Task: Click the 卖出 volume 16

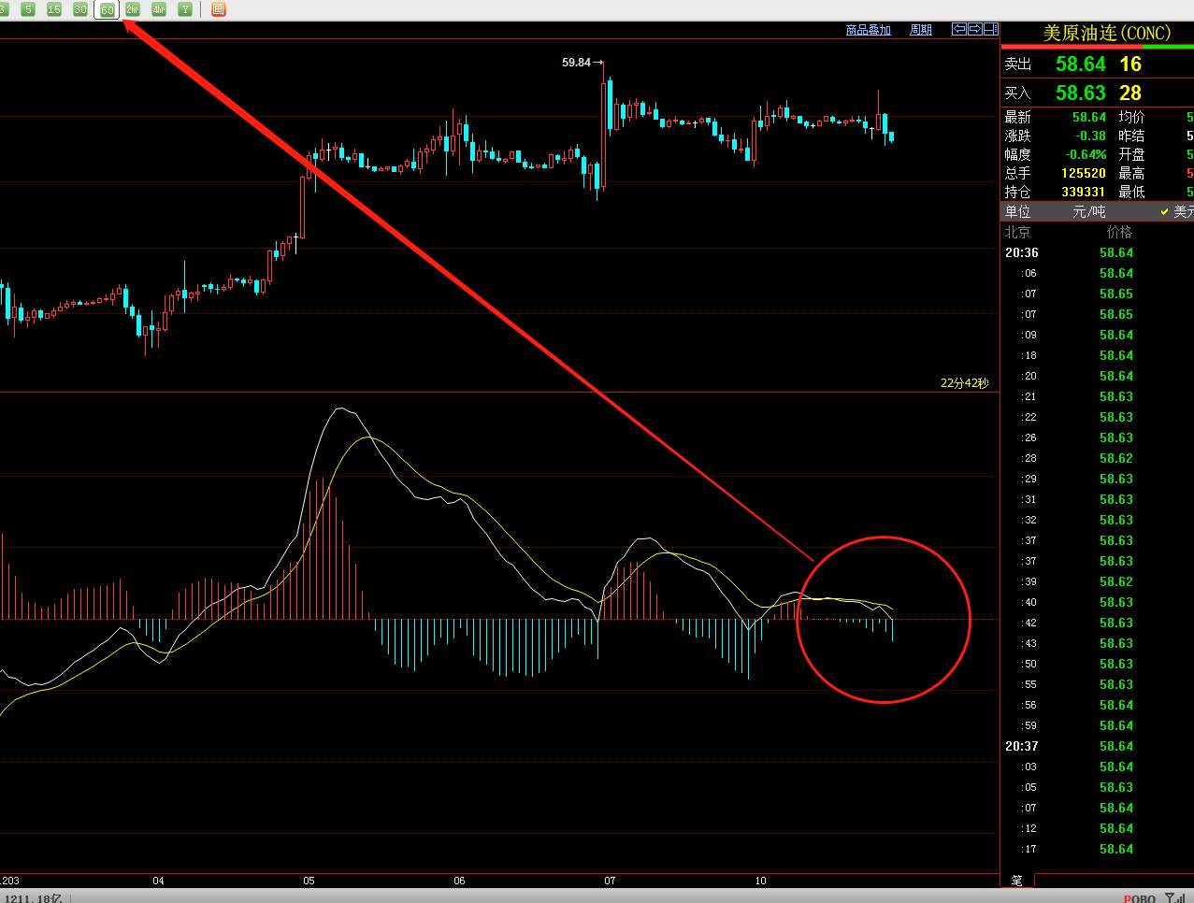Action: click(1130, 64)
